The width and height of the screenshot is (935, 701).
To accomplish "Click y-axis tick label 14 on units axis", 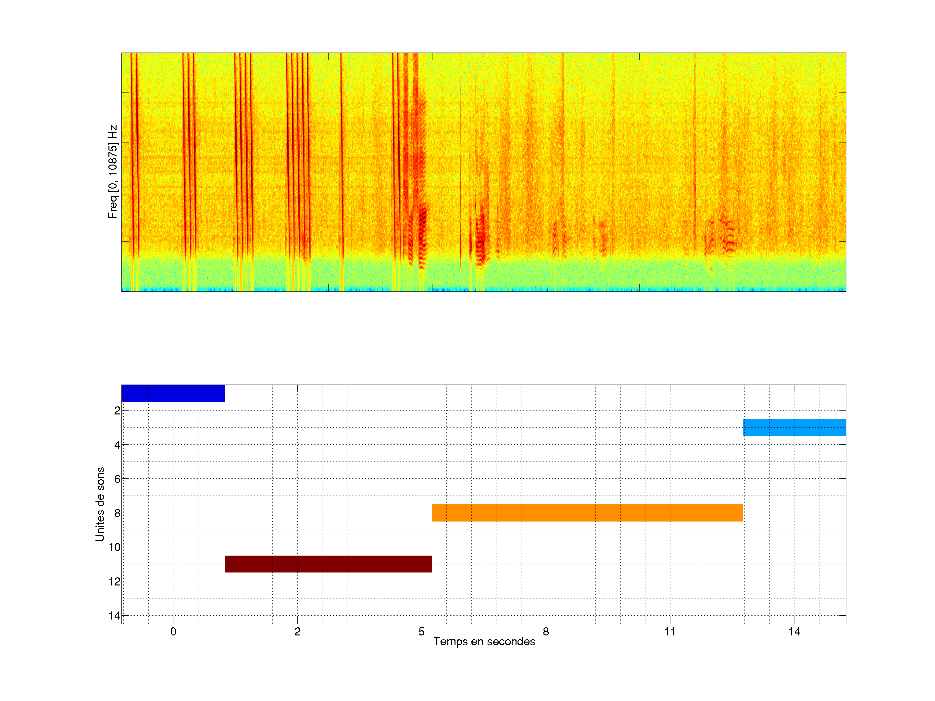I will [x=115, y=616].
